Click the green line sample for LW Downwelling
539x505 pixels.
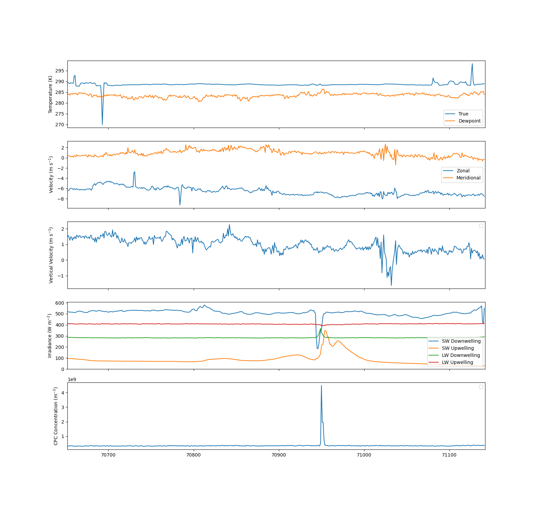434,355
